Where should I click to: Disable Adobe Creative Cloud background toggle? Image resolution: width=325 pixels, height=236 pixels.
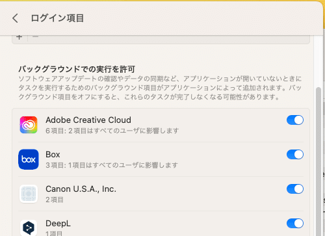click(295, 120)
